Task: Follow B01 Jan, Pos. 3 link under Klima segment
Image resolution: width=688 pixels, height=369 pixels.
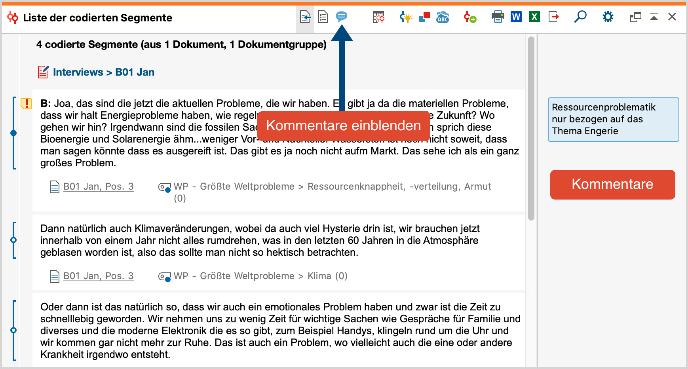Action: pyautogui.click(x=99, y=276)
